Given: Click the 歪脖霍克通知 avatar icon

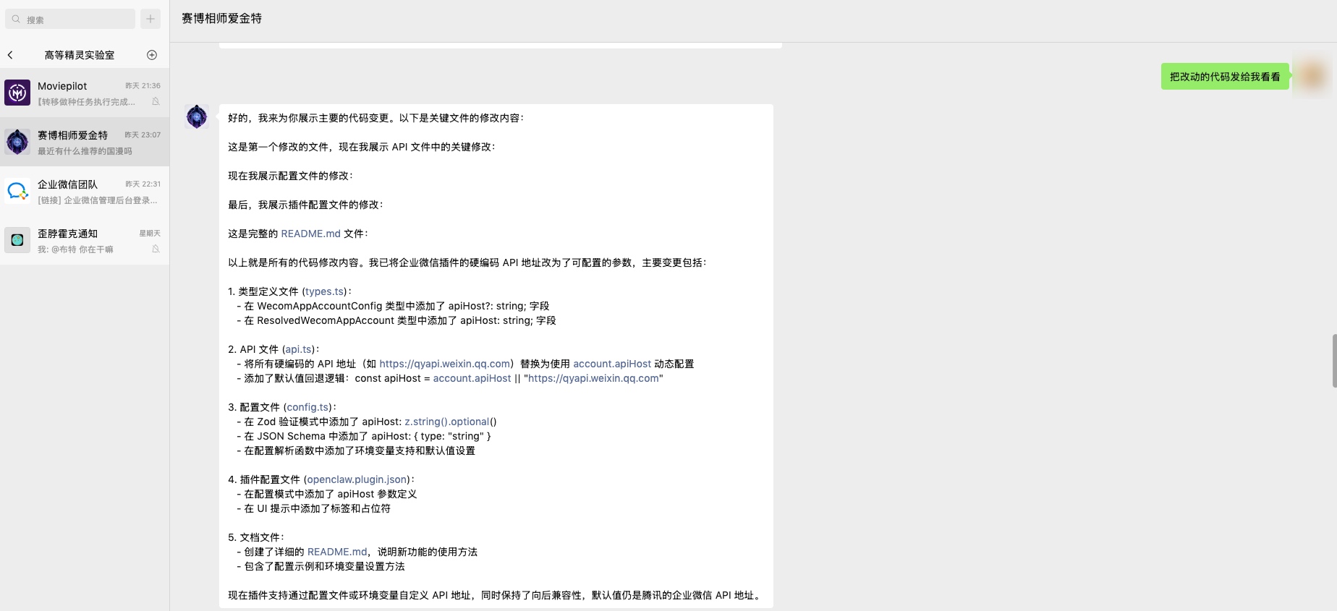Looking at the screenshot, I should pos(17,240).
